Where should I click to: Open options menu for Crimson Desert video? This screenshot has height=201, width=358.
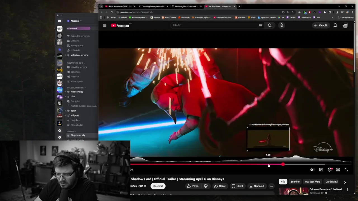(x=348, y=190)
